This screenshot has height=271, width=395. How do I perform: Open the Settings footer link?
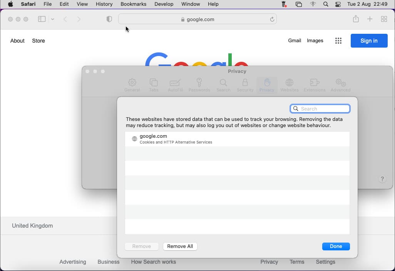click(325, 262)
